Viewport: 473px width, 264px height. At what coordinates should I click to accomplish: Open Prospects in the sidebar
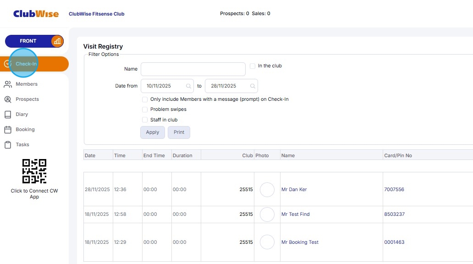27,99
